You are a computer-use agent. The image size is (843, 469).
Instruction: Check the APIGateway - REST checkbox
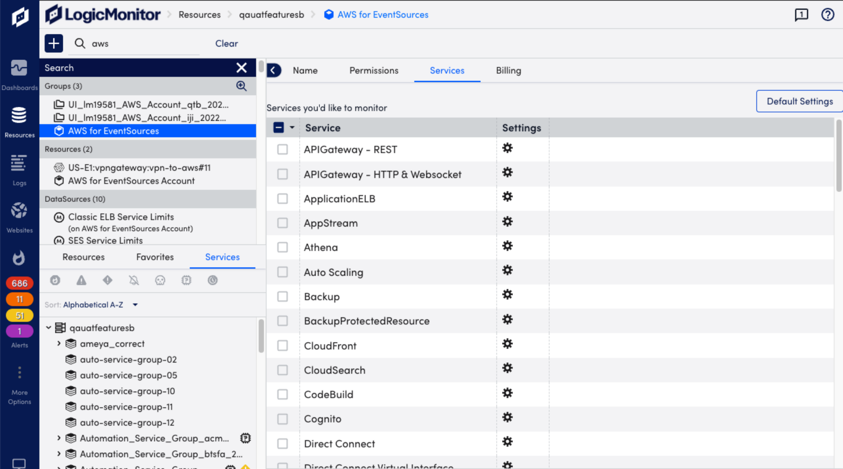pyautogui.click(x=282, y=149)
